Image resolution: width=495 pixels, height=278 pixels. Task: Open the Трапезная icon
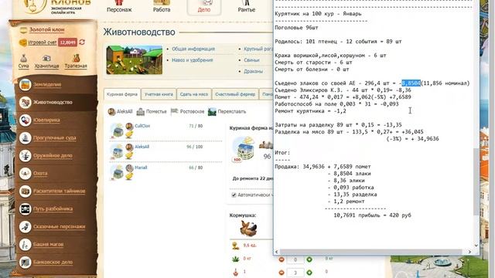pyautogui.click(x=76, y=59)
